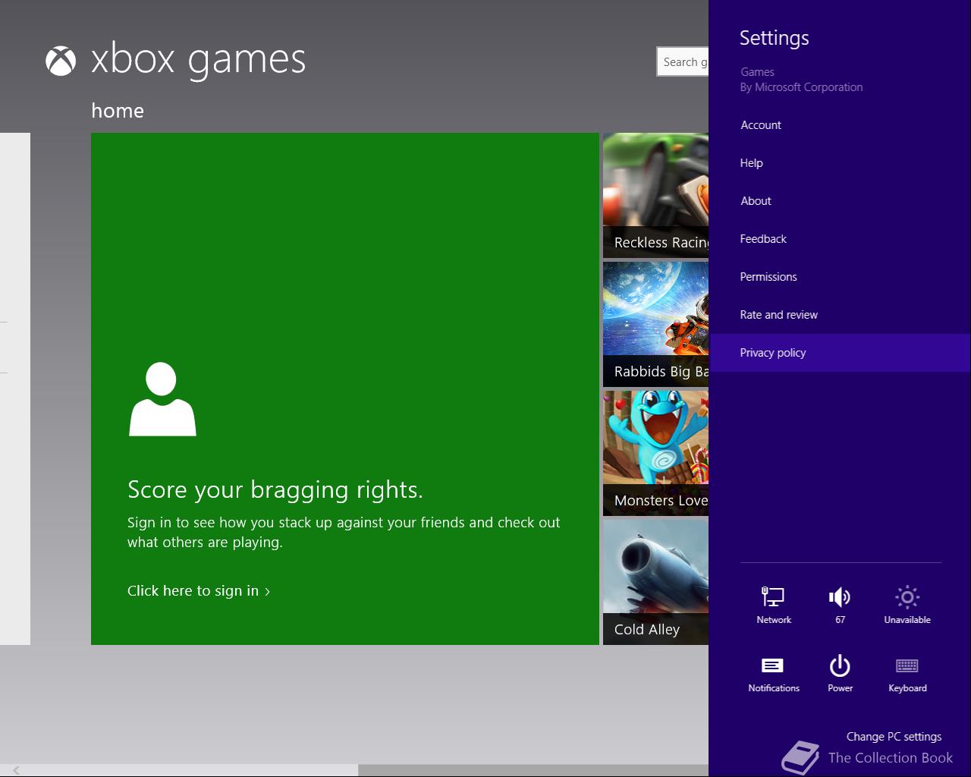Open the Monsters Love game tile
This screenshot has width=971, height=777.
[x=655, y=454]
